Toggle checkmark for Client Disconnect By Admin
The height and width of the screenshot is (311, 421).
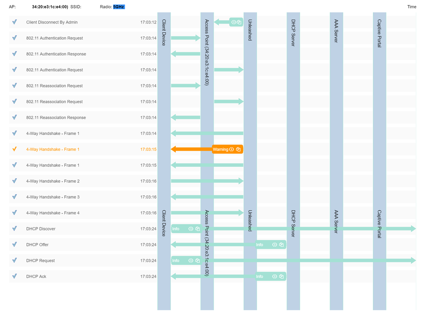click(x=14, y=22)
